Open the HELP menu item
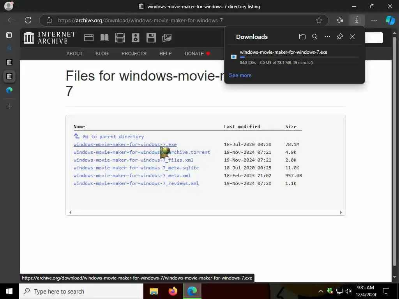This screenshot has height=299, width=399. [x=165, y=54]
